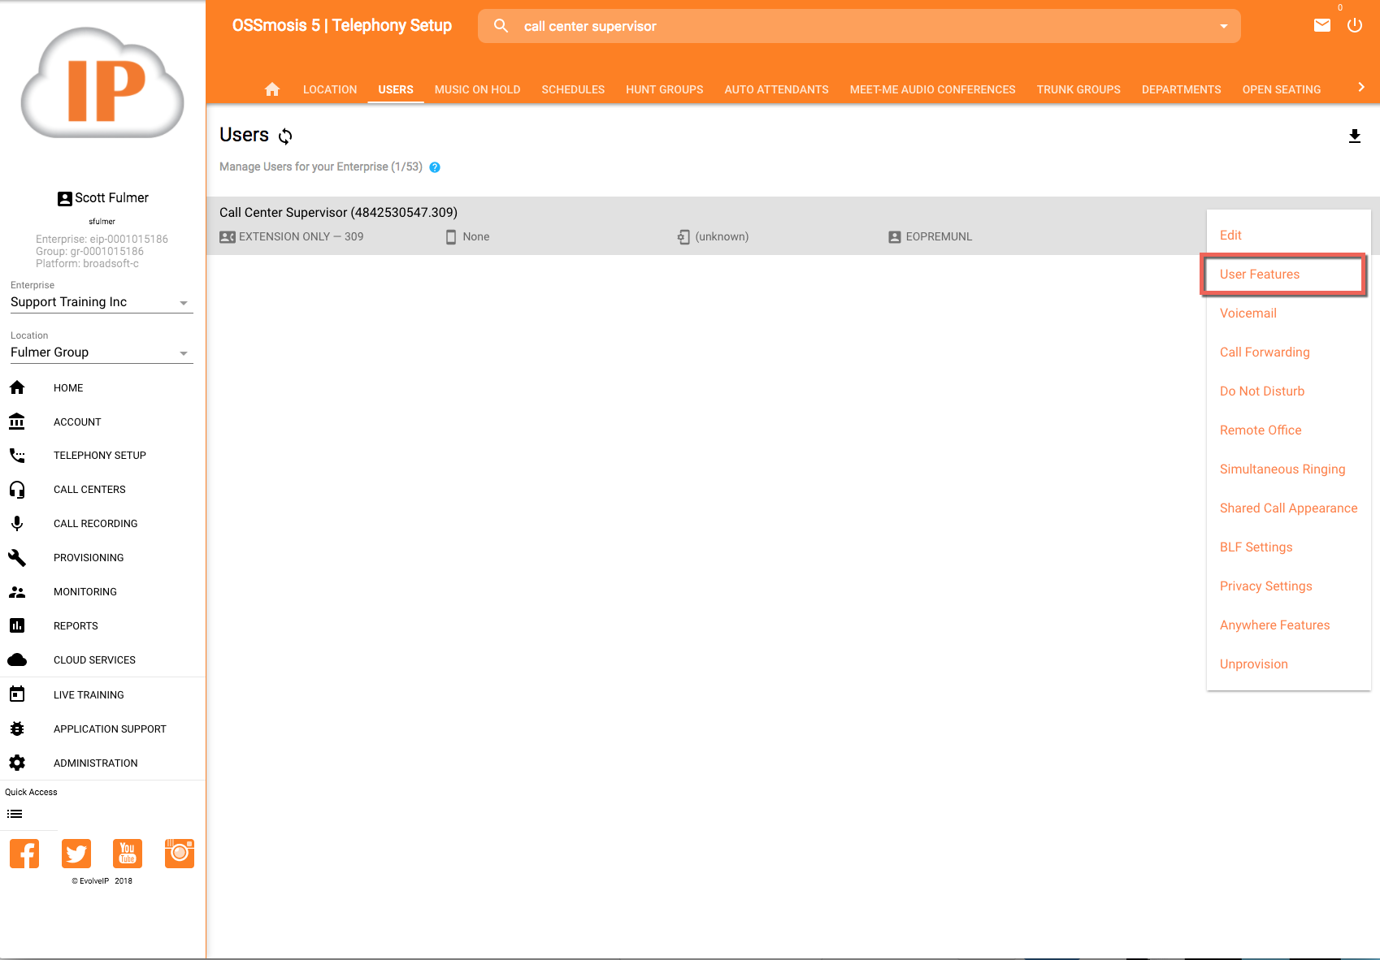
Task: Go to Administration in sidebar
Action: click(x=95, y=763)
